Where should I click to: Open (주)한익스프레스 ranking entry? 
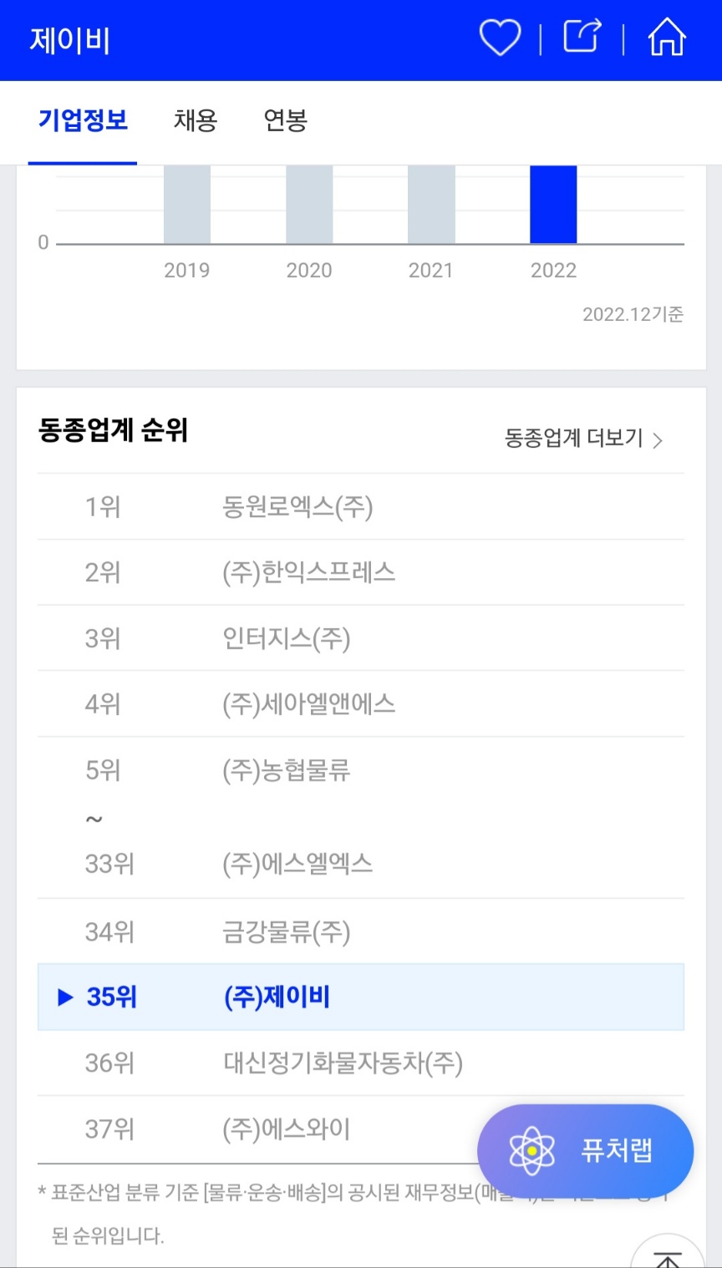pyautogui.click(x=308, y=573)
